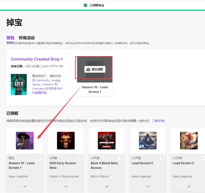Click the Load Screen 5 thumbnail
Screen dimensions: 205x193
click(x=148, y=141)
